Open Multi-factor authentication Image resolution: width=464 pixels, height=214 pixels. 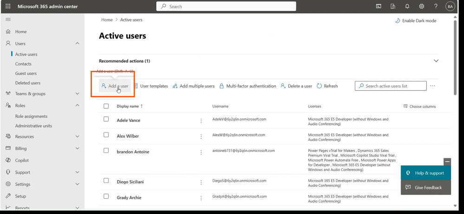248,86
